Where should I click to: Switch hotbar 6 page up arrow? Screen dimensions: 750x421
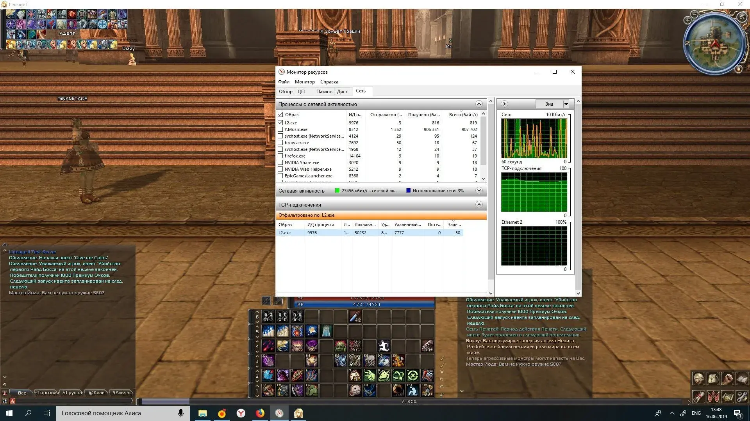pos(257,312)
